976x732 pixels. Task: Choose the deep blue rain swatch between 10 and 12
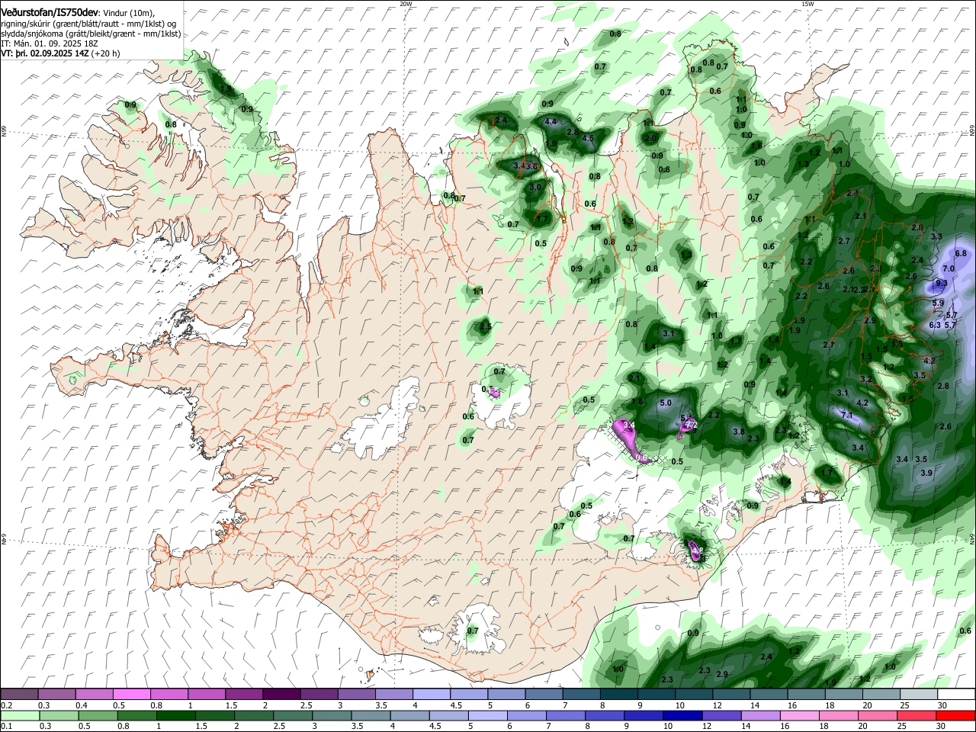pyautogui.click(x=682, y=715)
